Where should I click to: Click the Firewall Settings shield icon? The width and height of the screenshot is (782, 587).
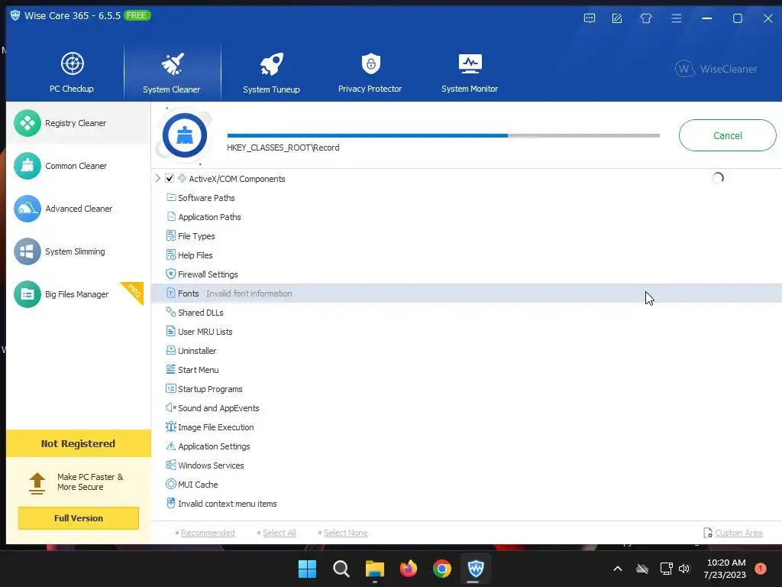[x=170, y=274]
